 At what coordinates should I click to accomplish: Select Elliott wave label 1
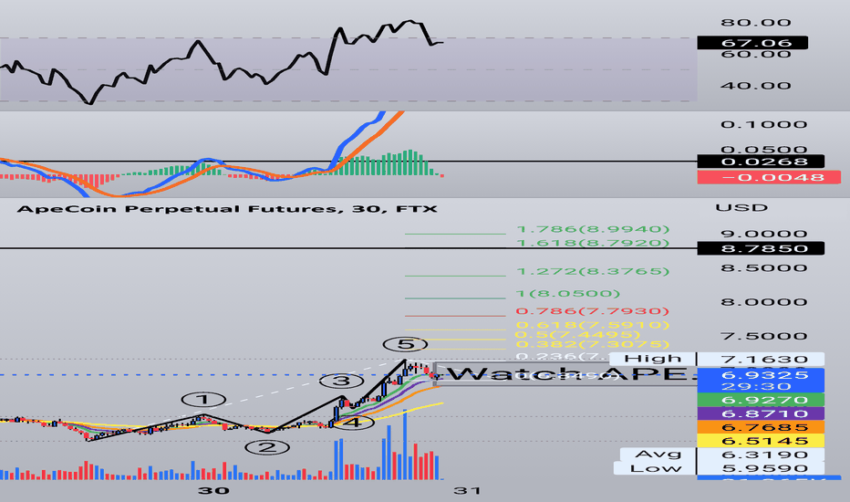[203, 400]
